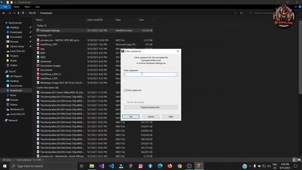Select Network in navigation pane

click(13, 120)
